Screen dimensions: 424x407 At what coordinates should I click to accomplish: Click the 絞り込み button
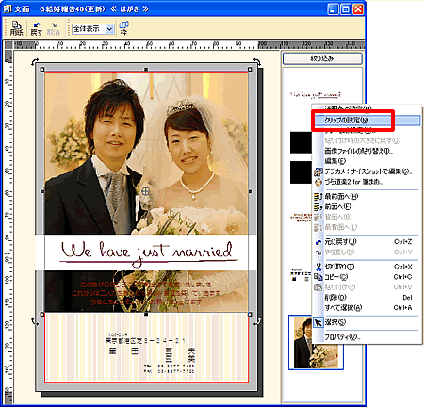322,58
